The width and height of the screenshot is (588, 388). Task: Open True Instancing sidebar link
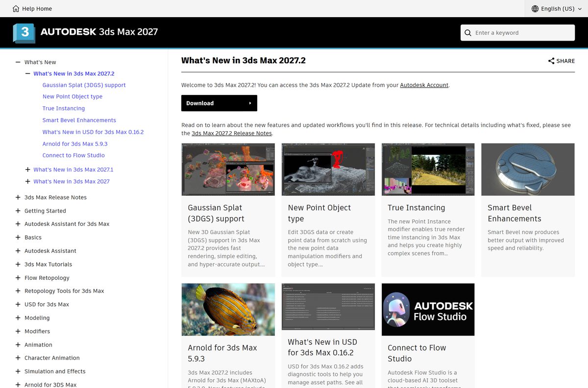coord(64,109)
